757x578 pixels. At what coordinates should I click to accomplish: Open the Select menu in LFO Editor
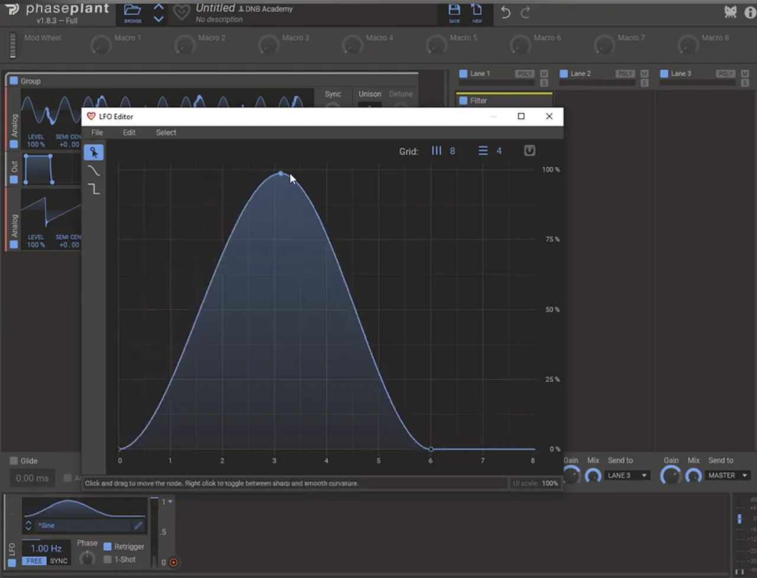click(x=166, y=132)
